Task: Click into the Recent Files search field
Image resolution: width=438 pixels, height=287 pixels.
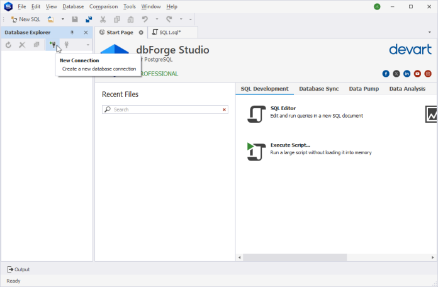Action: (164, 110)
